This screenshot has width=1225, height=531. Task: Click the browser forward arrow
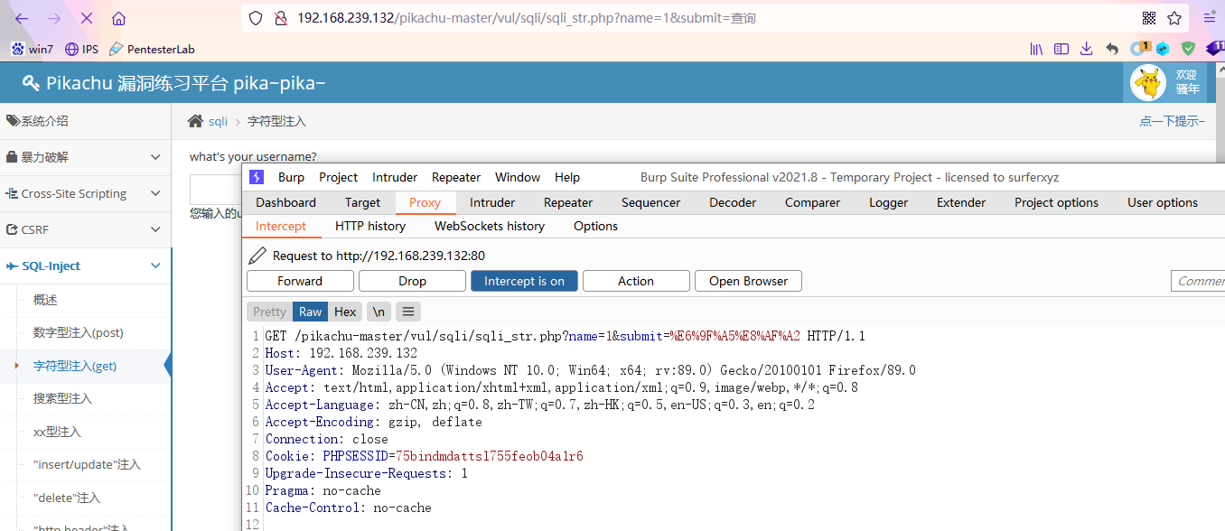53,18
